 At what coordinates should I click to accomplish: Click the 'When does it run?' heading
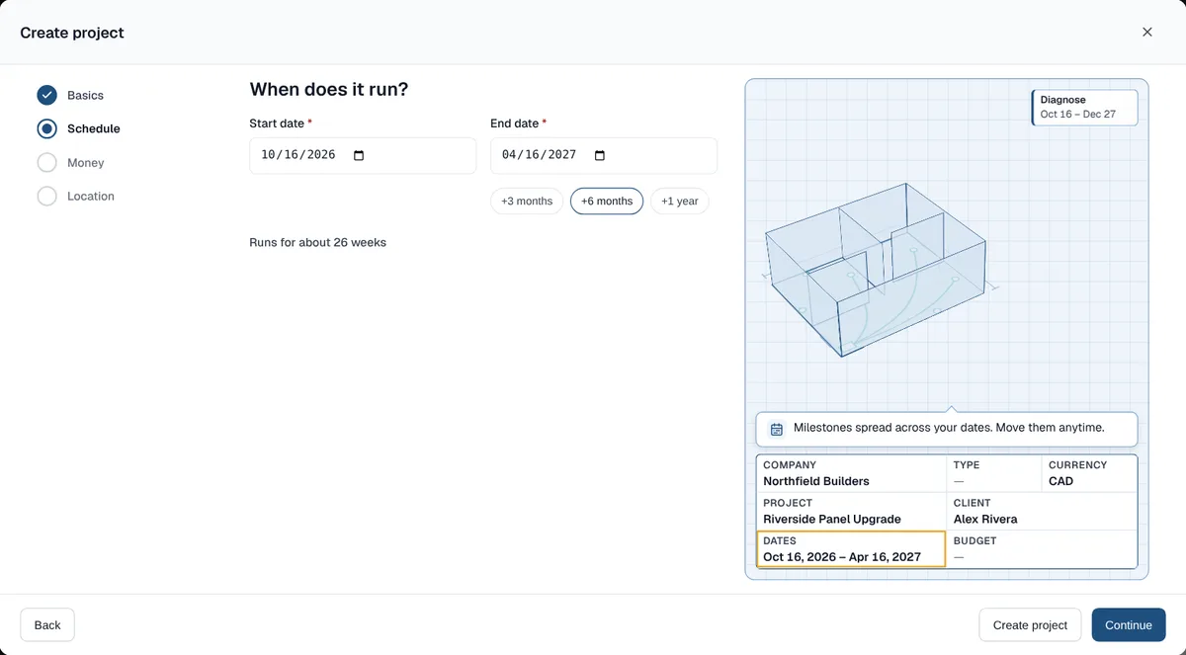(x=329, y=89)
